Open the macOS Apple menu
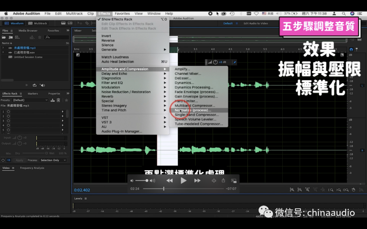The width and height of the screenshot is (367, 229). point(6,14)
